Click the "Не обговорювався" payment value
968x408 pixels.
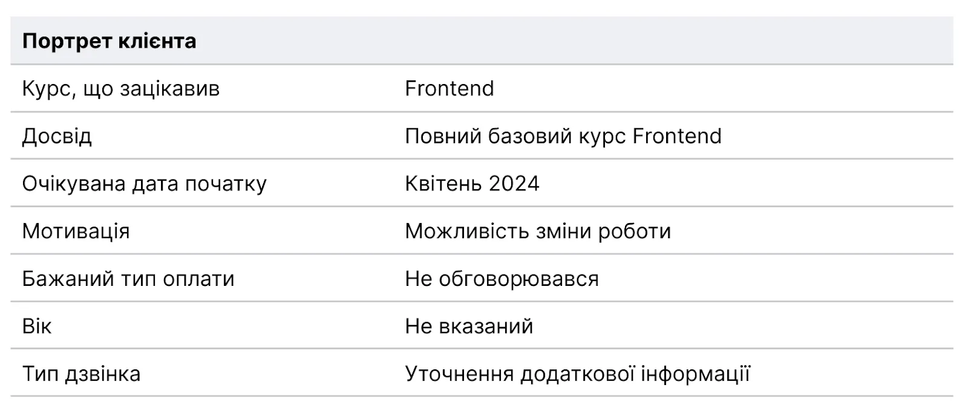[x=502, y=279]
